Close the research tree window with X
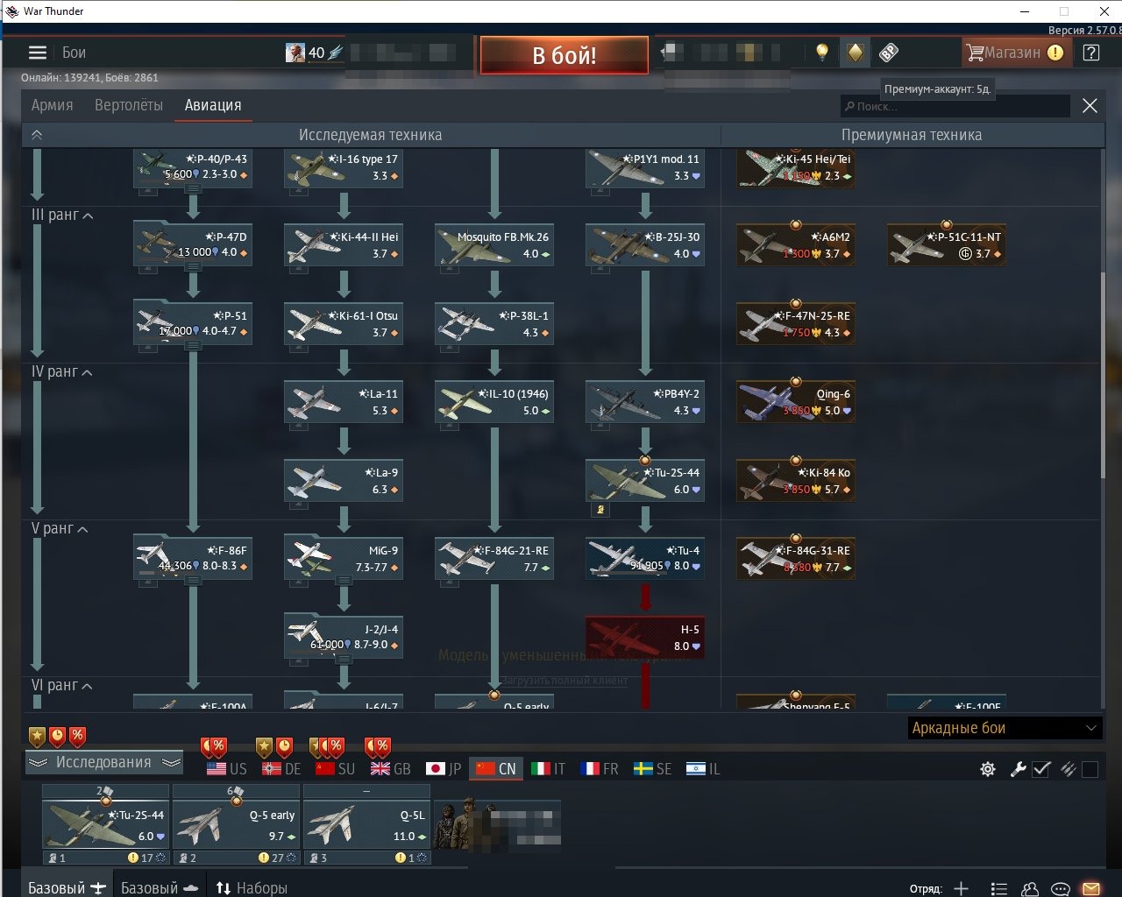 coord(1090,106)
